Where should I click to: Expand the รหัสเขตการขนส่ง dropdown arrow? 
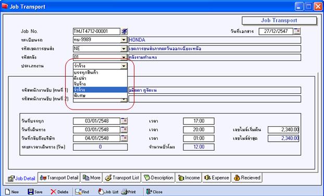click(x=123, y=49)
